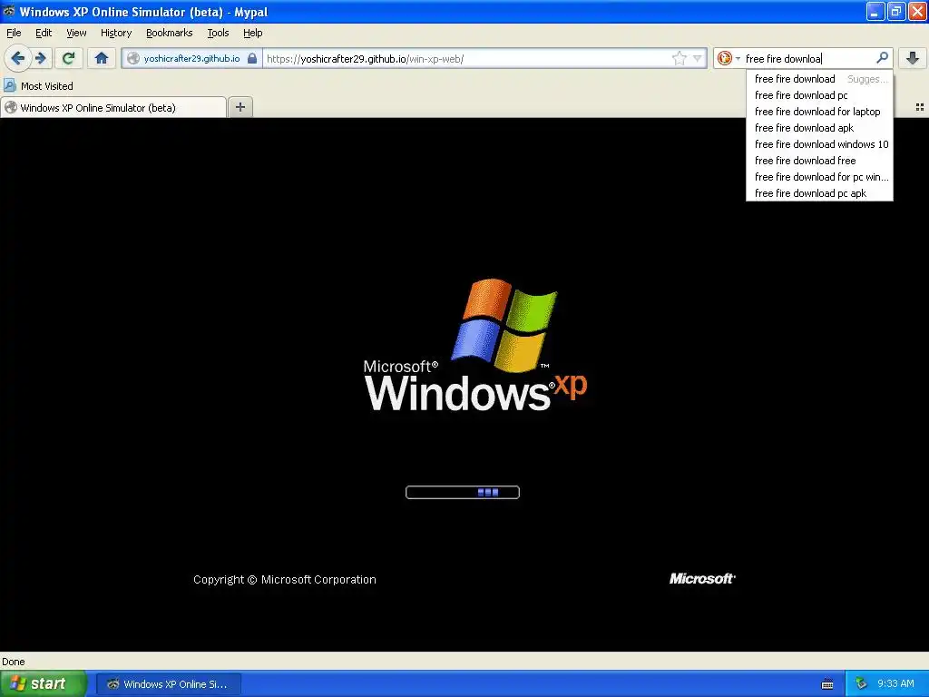
Task: Choose suggestion "free fire download pc apk"
Action: tap(819, 193)
